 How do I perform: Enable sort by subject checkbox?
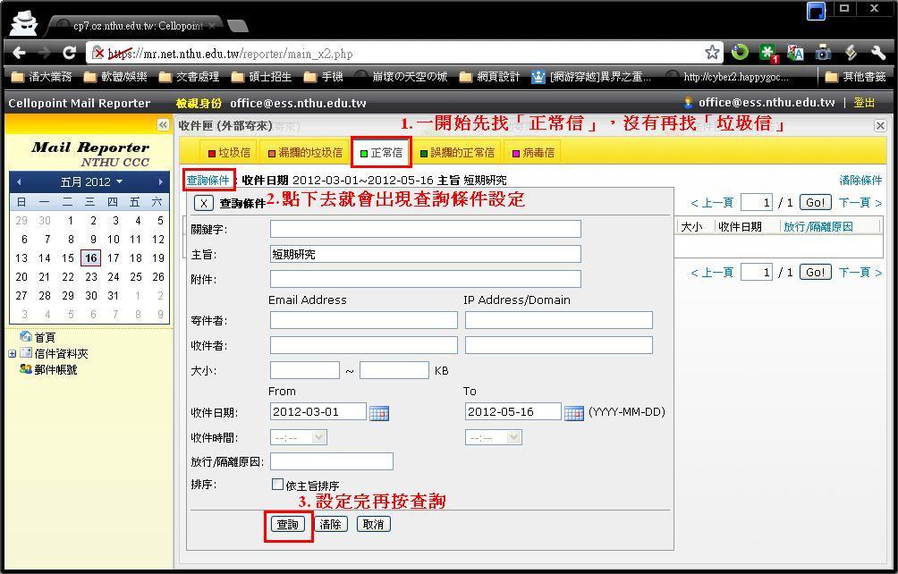[x=277, y=485]
